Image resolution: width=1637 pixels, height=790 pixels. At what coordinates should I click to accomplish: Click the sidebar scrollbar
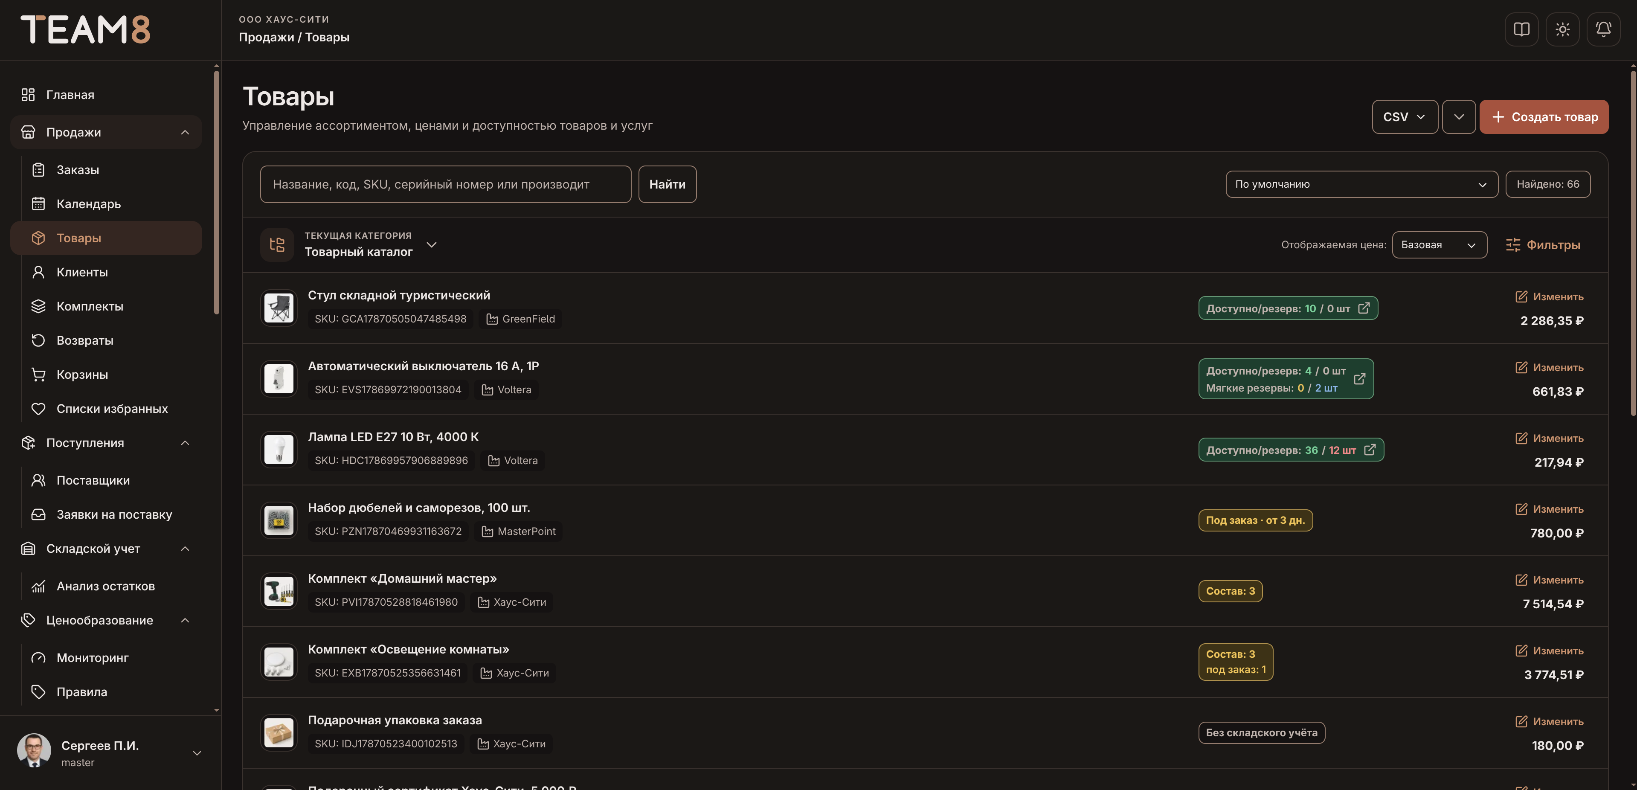point(217,192)
